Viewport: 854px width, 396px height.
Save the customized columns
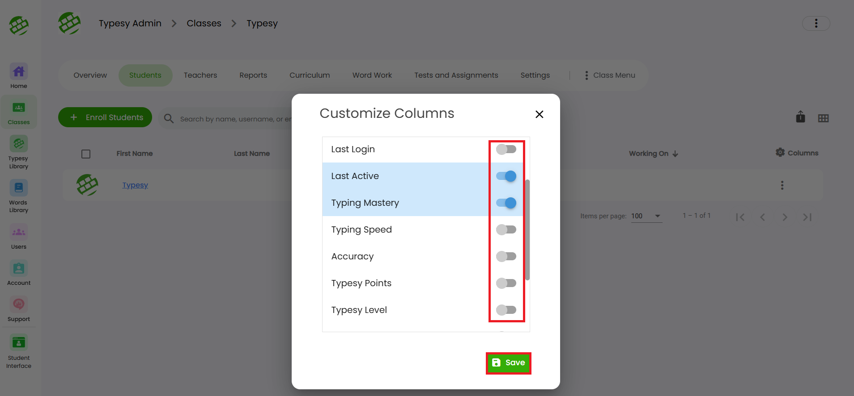pyautogui.click(x=508, y=363)
